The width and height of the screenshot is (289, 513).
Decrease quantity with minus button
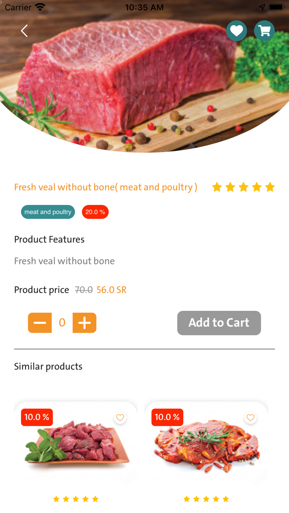(x=40, y=323)
